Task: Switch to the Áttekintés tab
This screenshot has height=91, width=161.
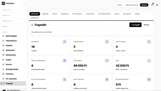Action: [35, 14]
